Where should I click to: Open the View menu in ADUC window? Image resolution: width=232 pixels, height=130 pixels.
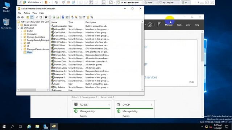pos(35,13)
